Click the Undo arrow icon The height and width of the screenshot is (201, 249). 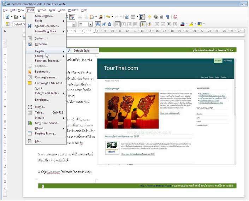(108, 17)
